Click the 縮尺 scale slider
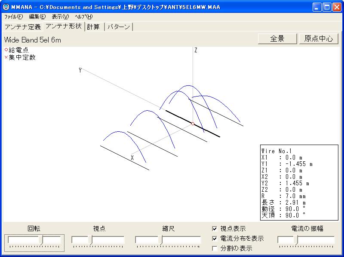The height and width of the screenshot is (257, 344). tap(162, 239)
